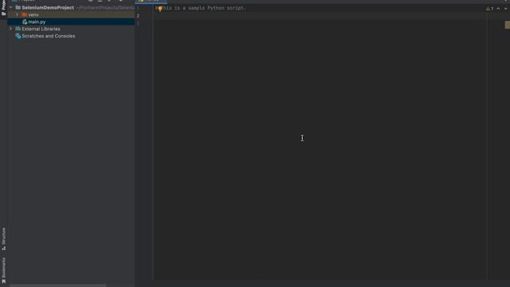The height and width of the screenshot is (287, 510).
Task: Select External Libraries in project tree
Action: pyautogui.click(x=41, y=29)
